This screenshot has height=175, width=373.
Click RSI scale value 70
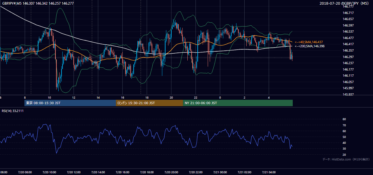(x=344, y=125)
